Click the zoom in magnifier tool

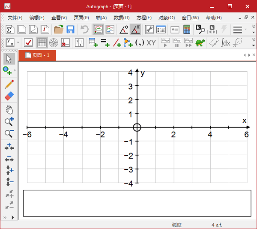coord(9,121)
